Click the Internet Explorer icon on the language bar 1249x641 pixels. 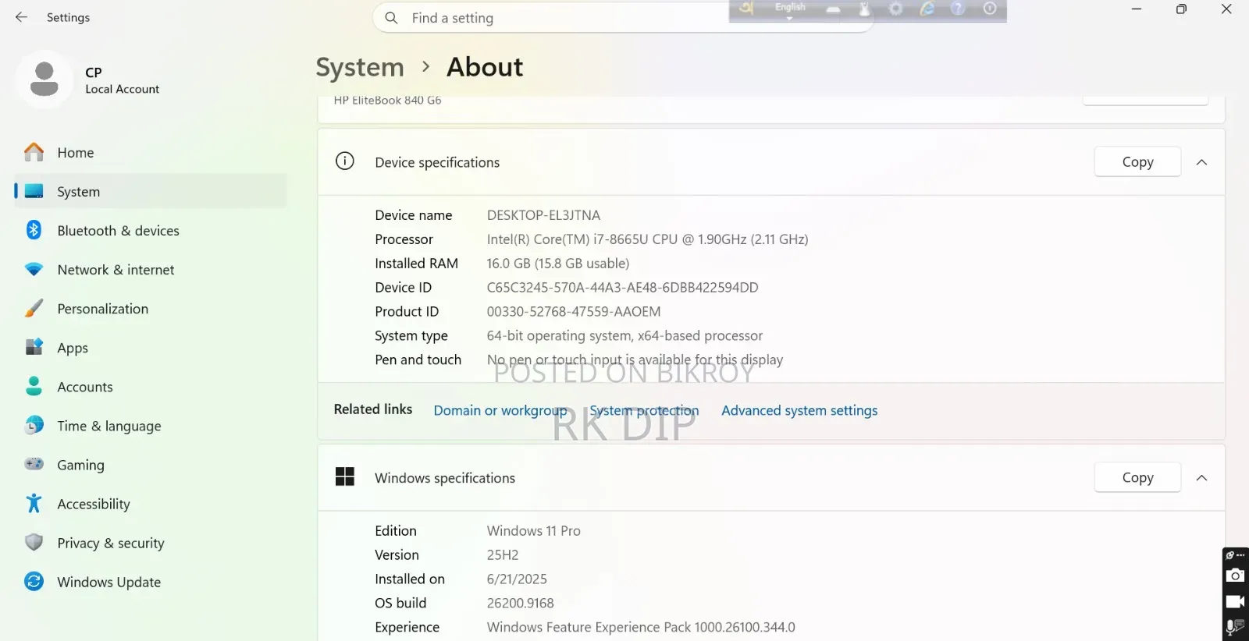[927, 9]
